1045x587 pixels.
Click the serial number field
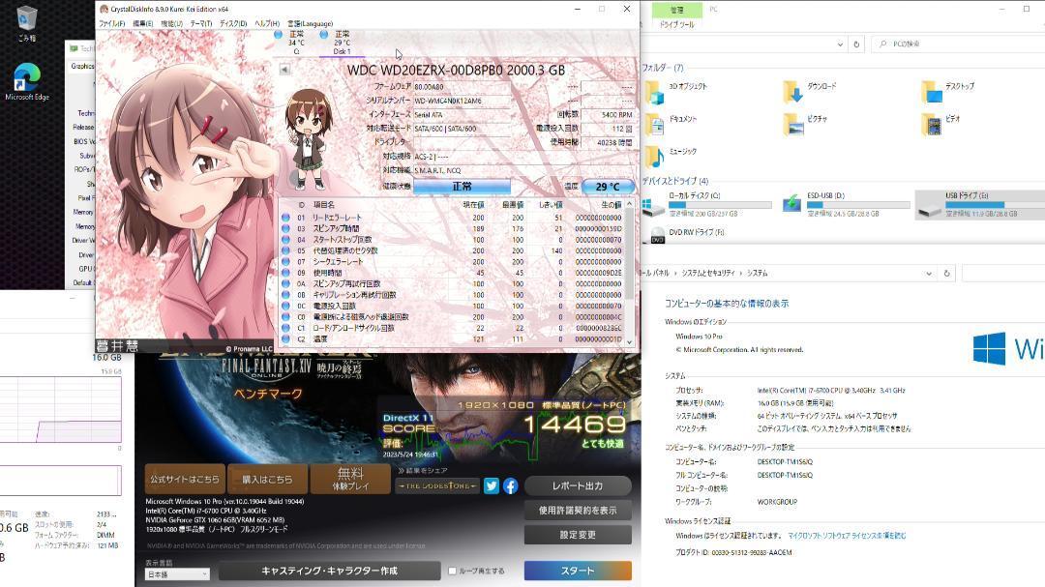point(462,101)
